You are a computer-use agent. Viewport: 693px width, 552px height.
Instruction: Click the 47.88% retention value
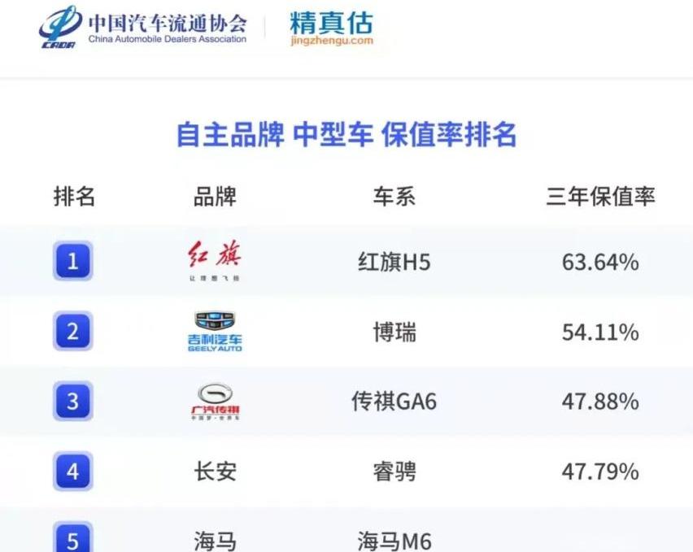tap(599, 402)
